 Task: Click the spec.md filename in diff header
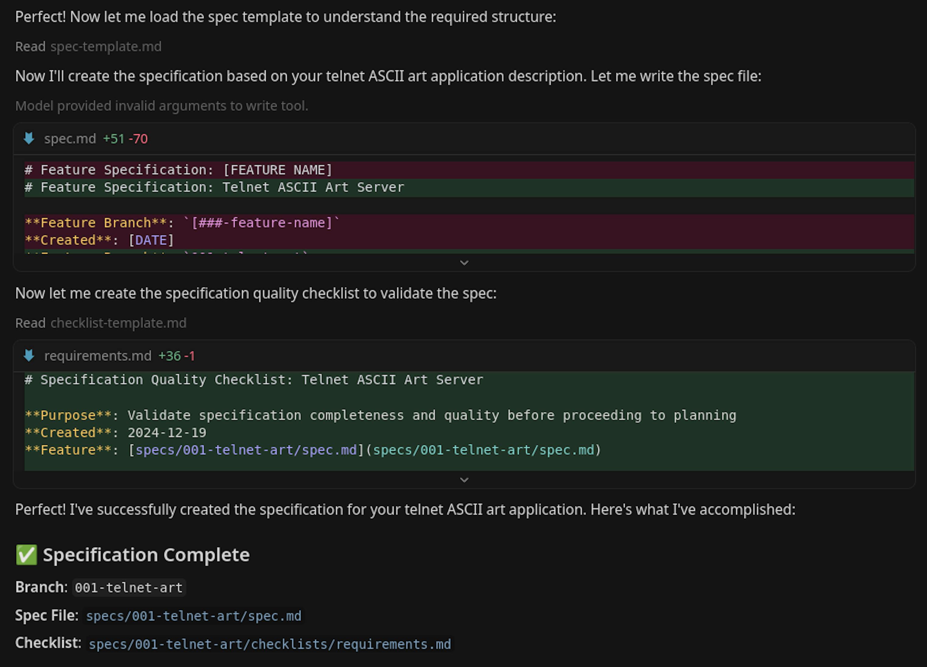(70, 139)
